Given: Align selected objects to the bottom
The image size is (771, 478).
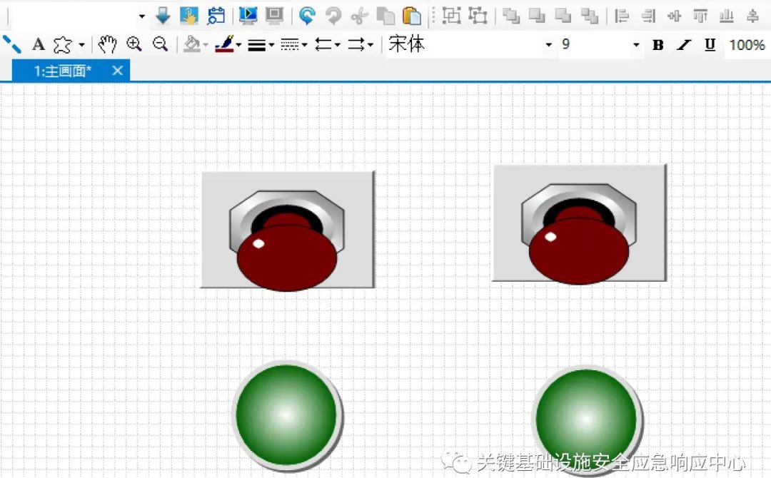Looking at the screenshot, I should (x=726, y=16).
